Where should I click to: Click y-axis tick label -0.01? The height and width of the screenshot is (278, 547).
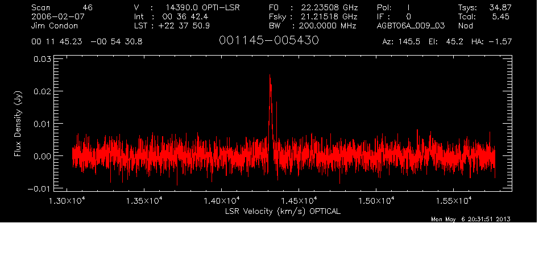pos(39,189)
